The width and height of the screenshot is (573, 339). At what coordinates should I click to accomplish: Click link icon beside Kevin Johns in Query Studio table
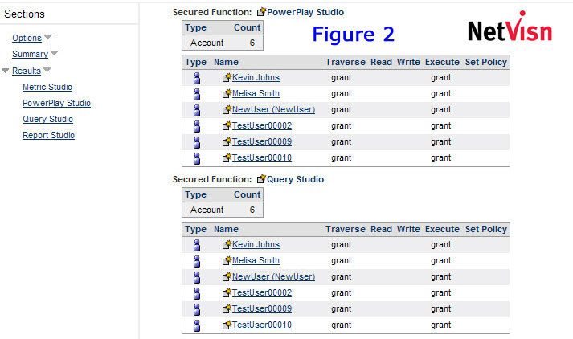(227, 244)
